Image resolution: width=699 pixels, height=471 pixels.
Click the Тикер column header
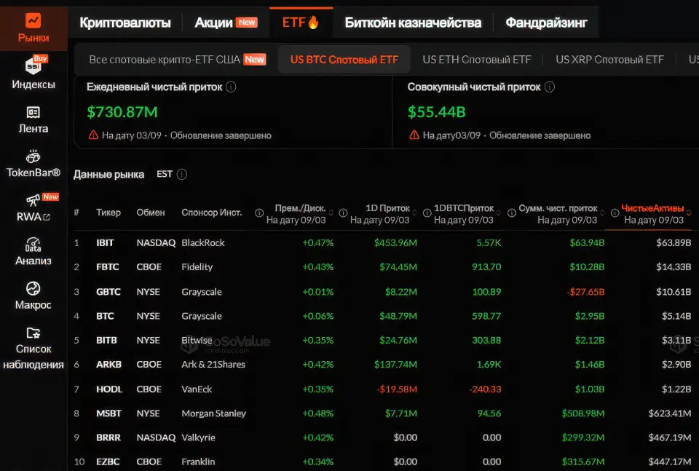tap(108, 213)
